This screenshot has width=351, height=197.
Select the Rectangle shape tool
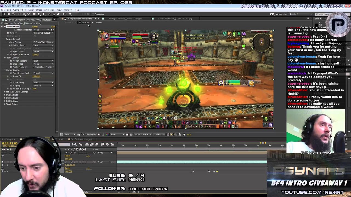pyautogui.click(x=34, y=14)
